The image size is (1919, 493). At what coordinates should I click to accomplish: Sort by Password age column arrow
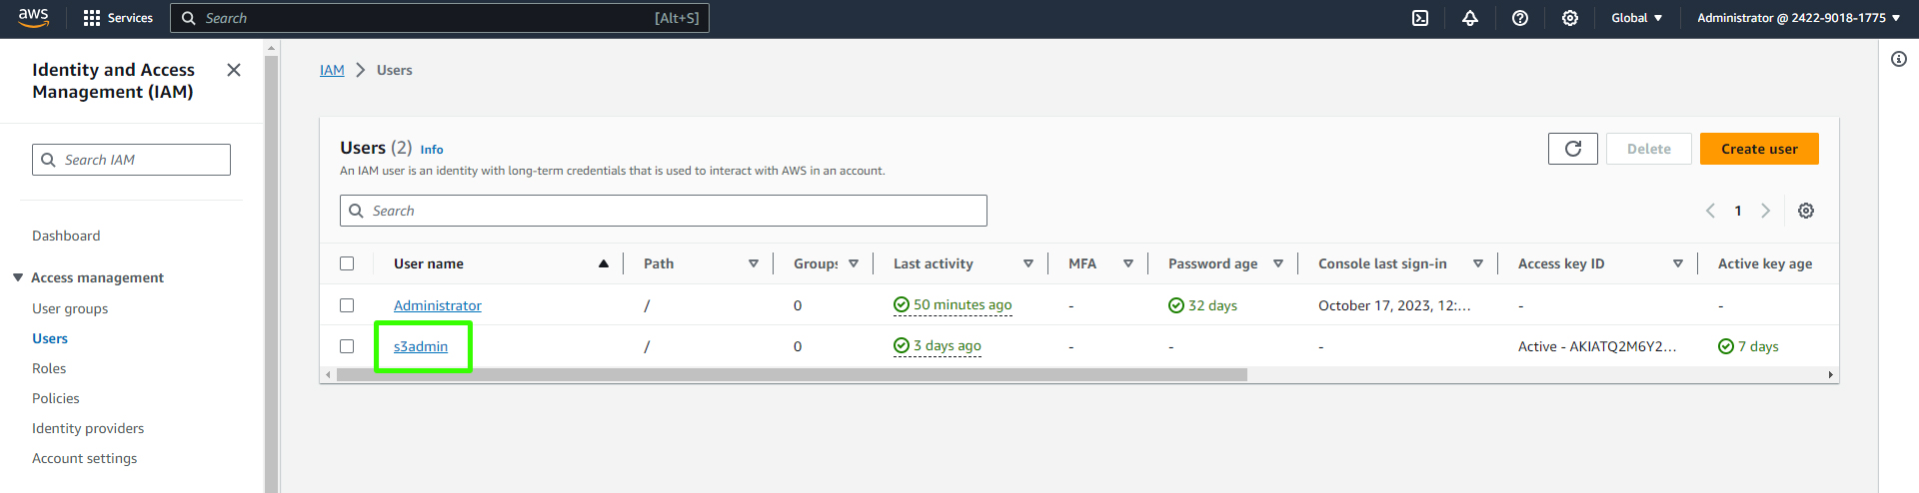[1278, 263]
